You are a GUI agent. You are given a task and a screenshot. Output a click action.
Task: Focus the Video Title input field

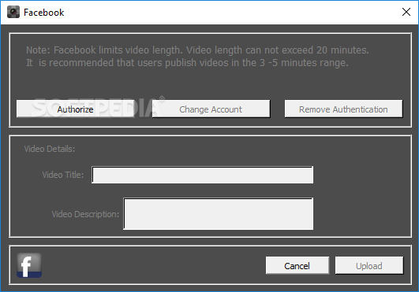pyautogui.click(x=202, y=175)
